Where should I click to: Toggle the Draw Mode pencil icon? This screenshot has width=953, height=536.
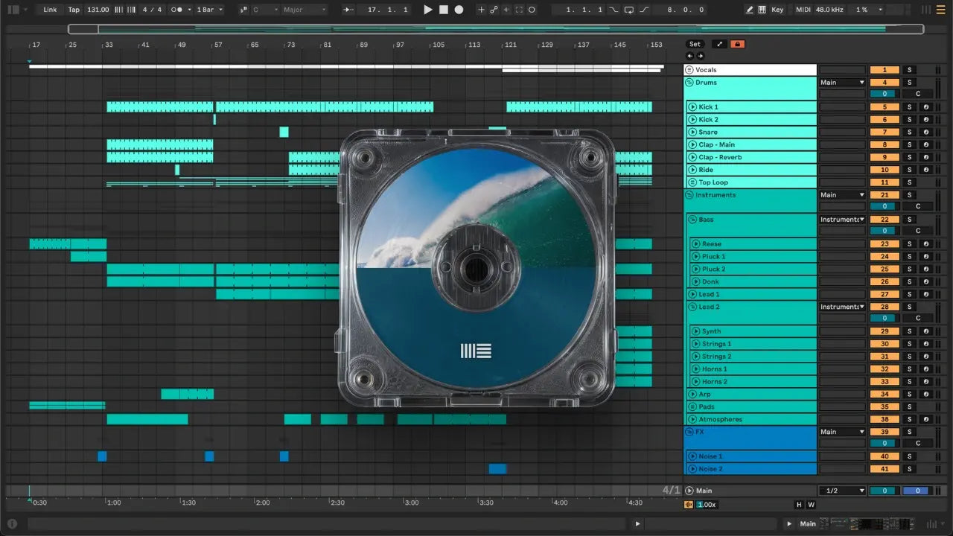[750, 10]
